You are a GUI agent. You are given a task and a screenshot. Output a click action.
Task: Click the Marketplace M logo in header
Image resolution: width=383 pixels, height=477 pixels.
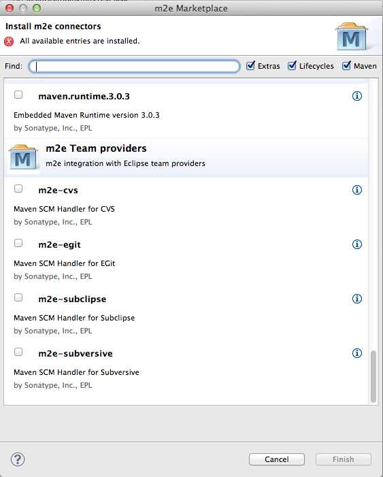[351, 37]
